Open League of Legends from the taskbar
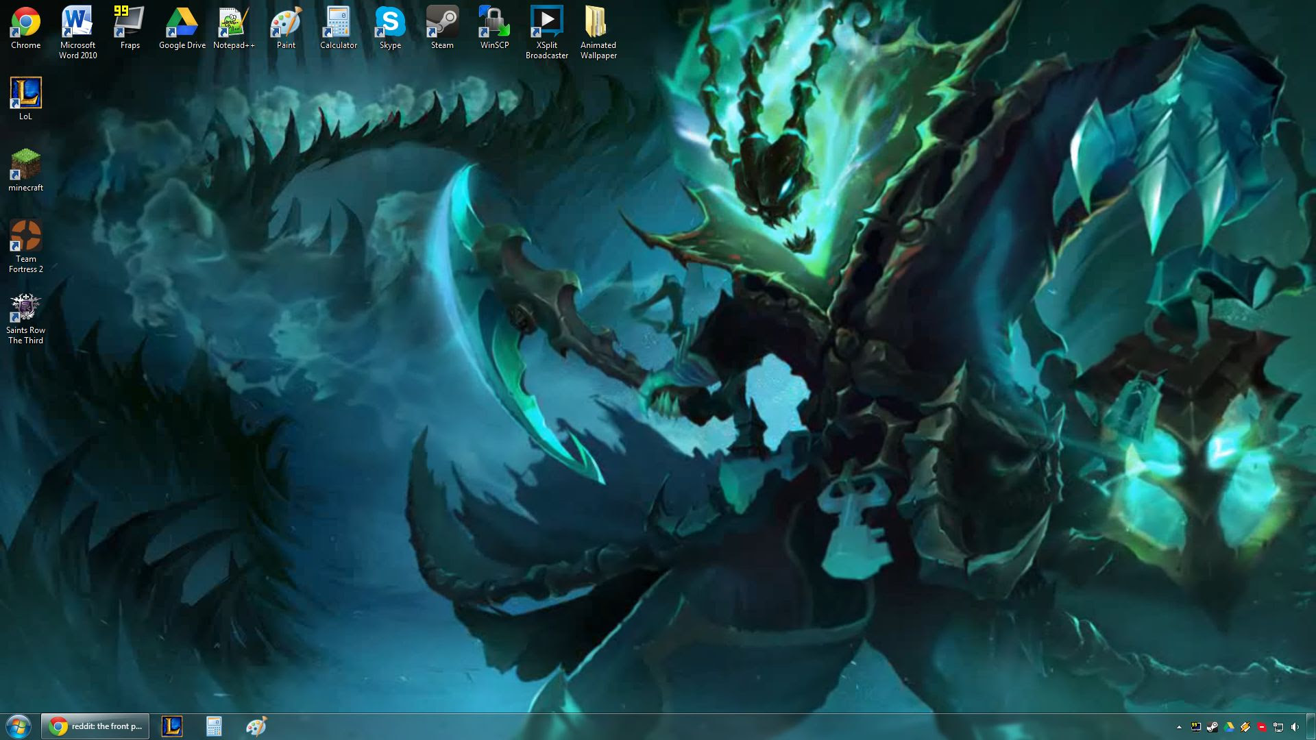1316x740 pixels. click(x=172, y=726)
